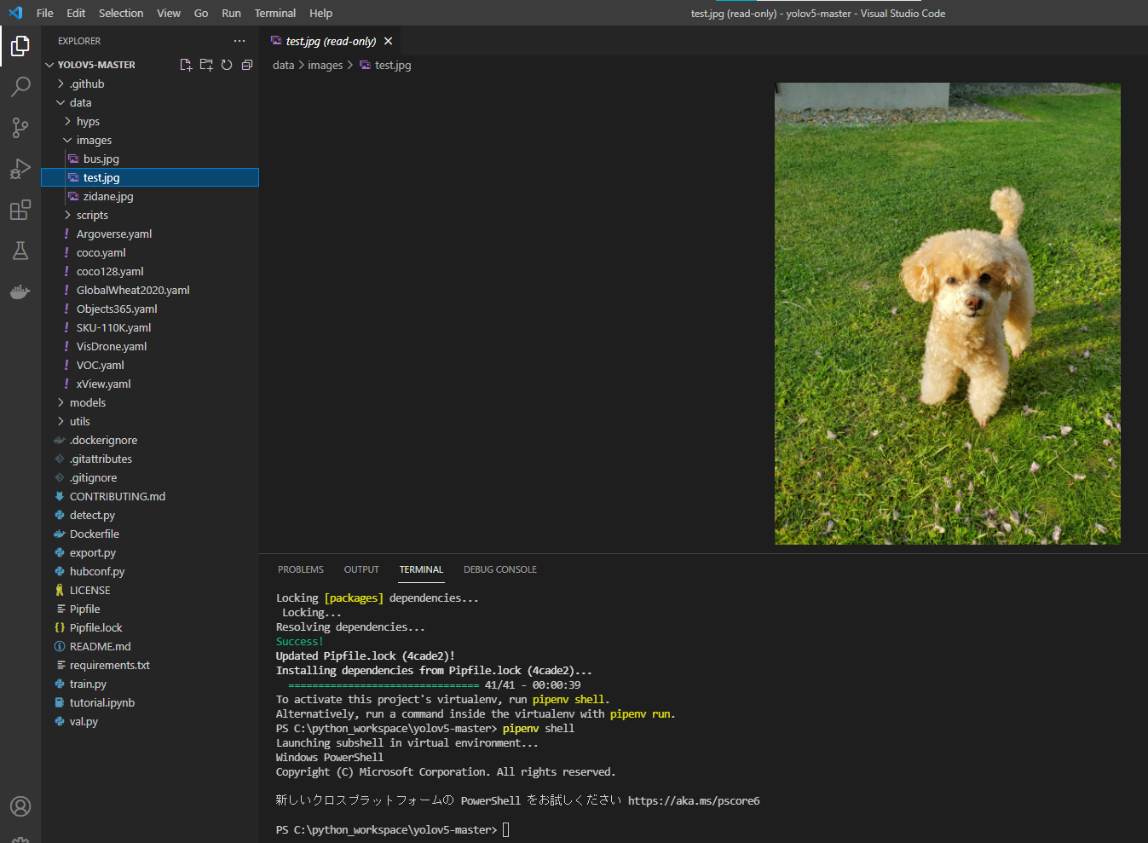Click the New Folder icon in Explorer
Image resolution: width=1148 pixels, height=843 pixels.
206,64
